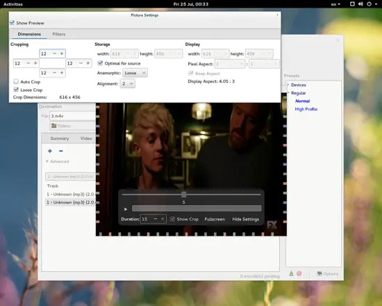Screen dimensions: 382x306
Task: Click Hide Settings in preview
Action: coord(246,219)
